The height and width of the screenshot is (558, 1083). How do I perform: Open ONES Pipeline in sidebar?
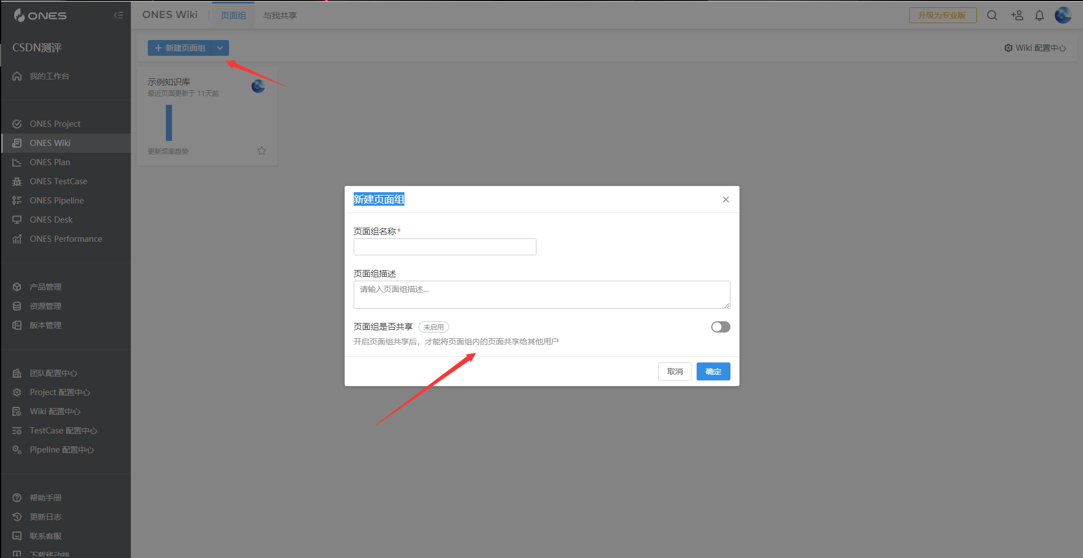pos(66,201)
